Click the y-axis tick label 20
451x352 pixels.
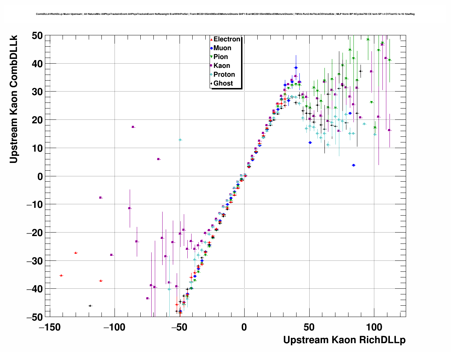(x=37, y=120)
